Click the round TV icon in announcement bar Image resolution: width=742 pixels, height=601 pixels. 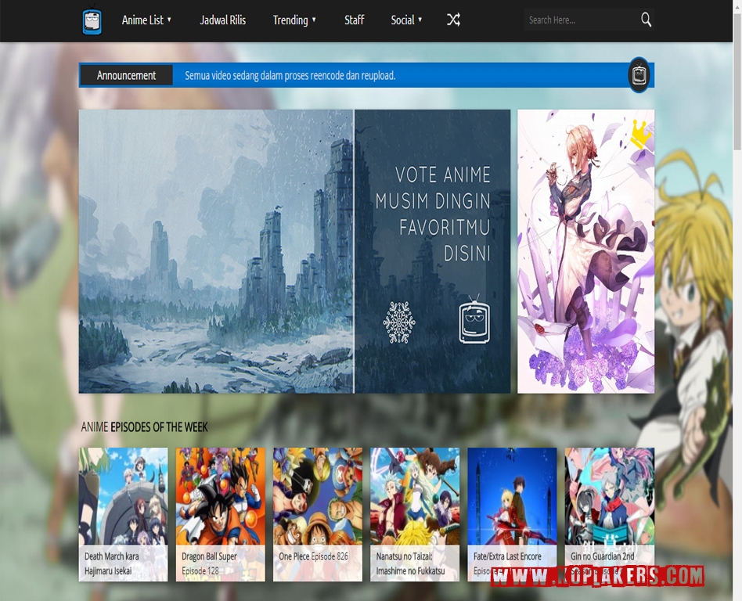(x=639, y=75)
